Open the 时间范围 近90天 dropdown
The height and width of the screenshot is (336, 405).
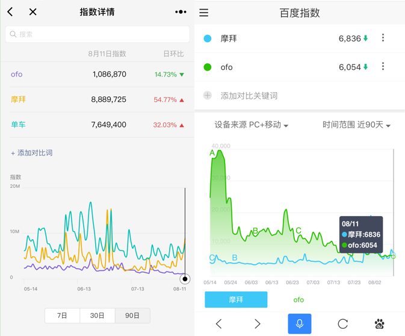(356, 125)
